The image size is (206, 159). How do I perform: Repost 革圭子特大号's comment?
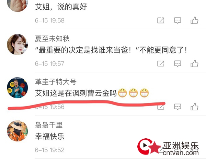(x=161, y=107)
